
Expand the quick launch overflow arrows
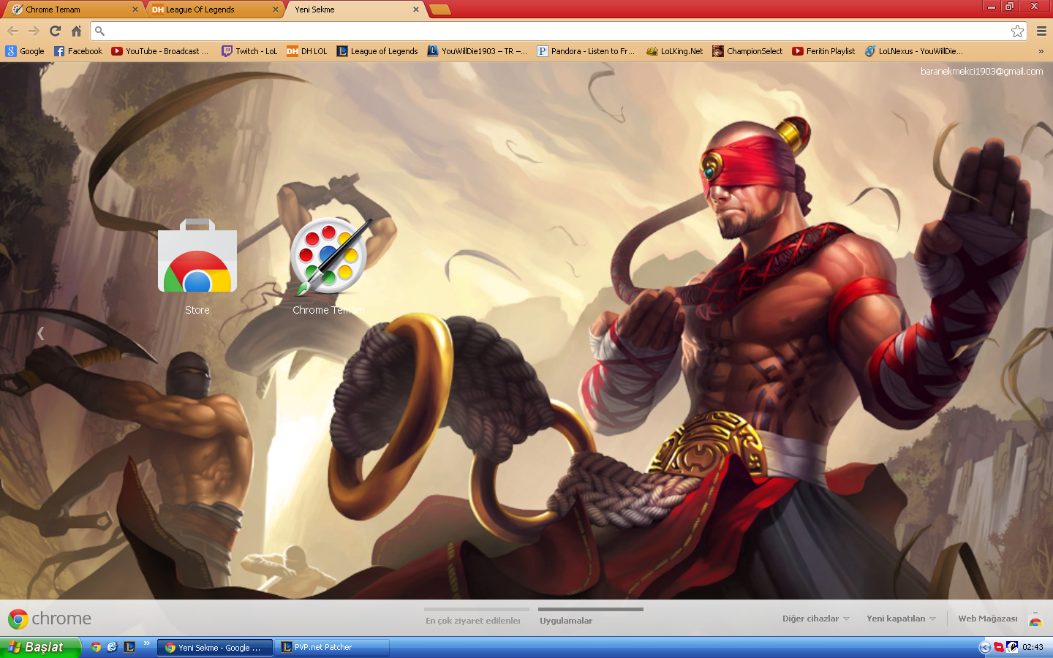click(146, 643)
